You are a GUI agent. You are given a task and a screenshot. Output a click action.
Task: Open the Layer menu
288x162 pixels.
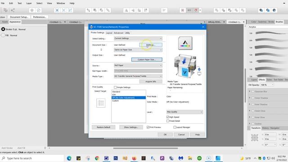pyautogui.click(x=29, y=3)
